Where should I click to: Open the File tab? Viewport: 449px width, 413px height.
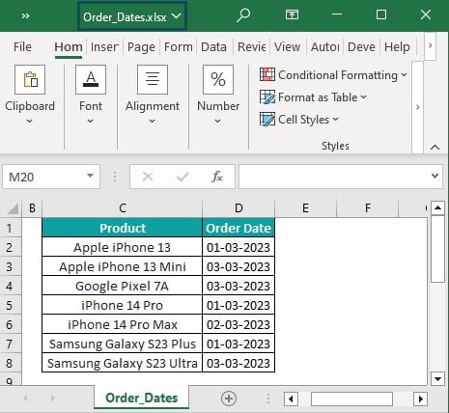pos(22,47)
